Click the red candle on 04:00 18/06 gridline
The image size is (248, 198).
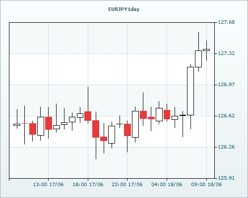pos(167,114)
